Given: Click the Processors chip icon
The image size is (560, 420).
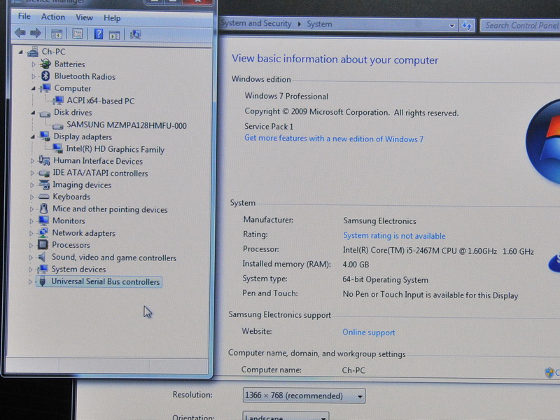Looking at the screenshot, I should pos(43,244).
